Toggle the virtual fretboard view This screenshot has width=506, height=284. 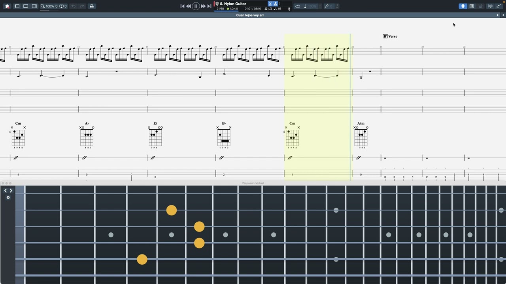(463, 6)
